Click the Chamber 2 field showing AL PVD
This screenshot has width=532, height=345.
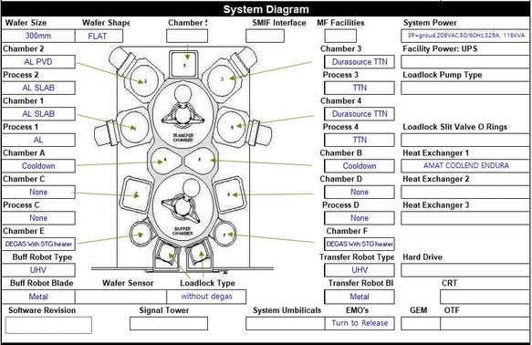tap(38, 62)
